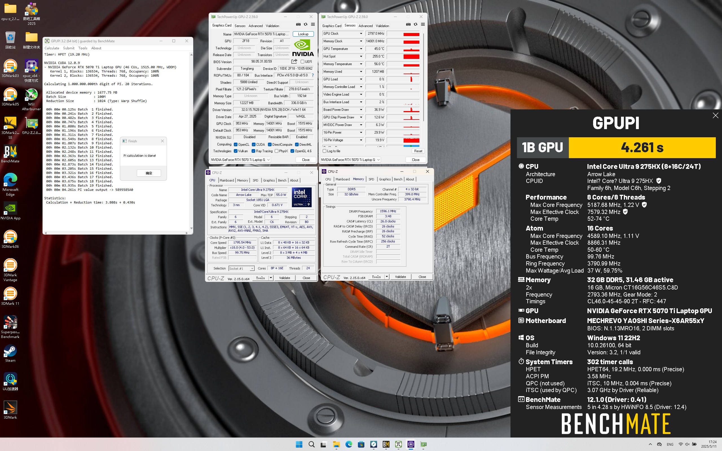Screen dimensions: 722x451
Task: Open GPU selector dropdown in GPU-Z Graphics Card window
Action: point(241,160)
